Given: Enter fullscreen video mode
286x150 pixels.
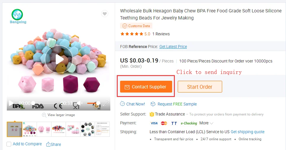Looking at the screenshot, I should pyautogui.click(x=106, y=103).
